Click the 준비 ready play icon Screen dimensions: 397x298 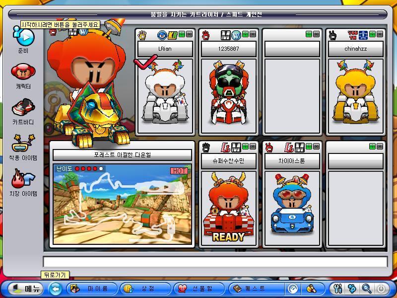click(x=23, y=37)
